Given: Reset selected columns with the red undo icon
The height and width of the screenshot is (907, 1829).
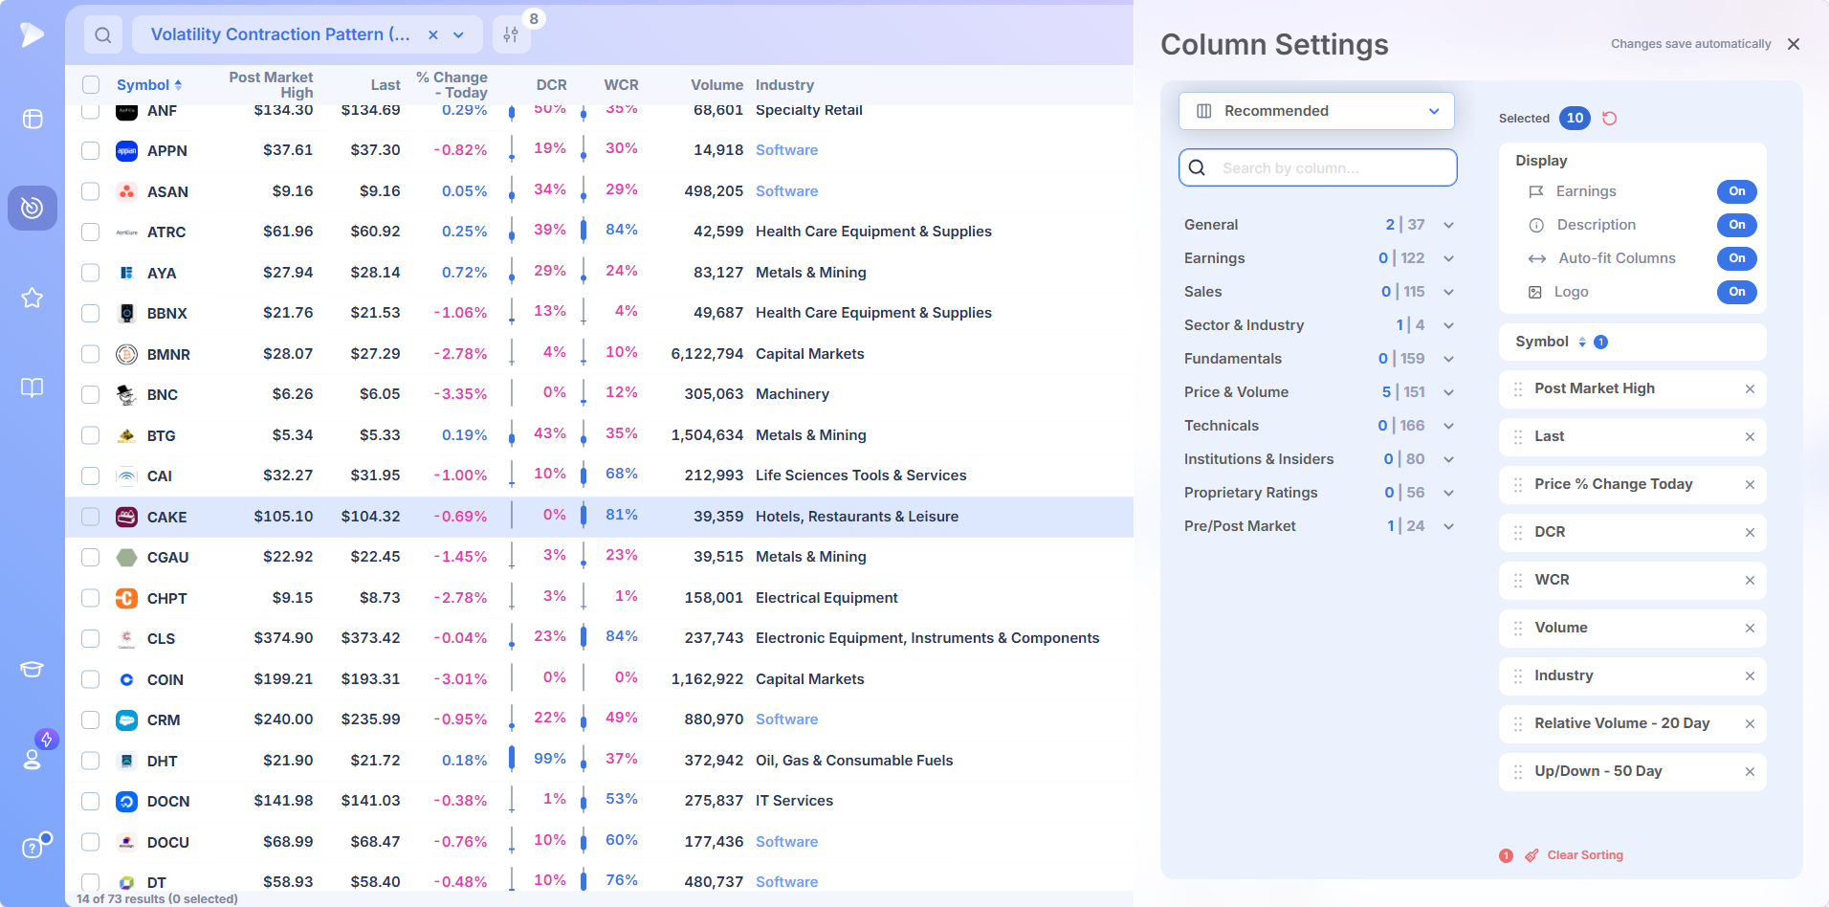Looking at the screenshot, I should click(1610, 119).
